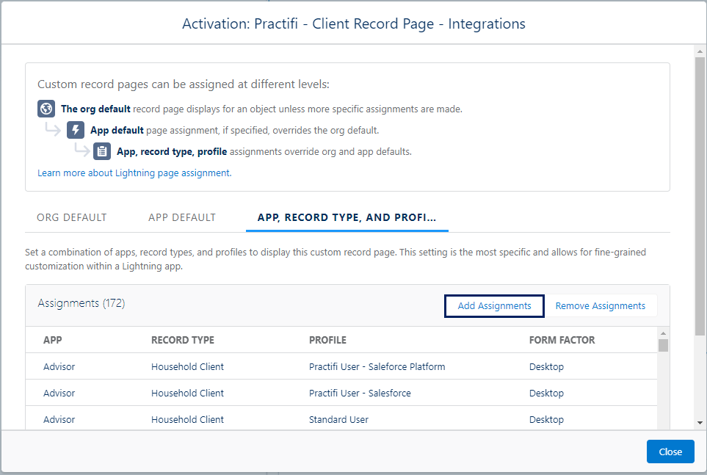707x475 pixels.
Task: Click the assignments table scrollbar thumb
Action: click(x=663, y=346)
